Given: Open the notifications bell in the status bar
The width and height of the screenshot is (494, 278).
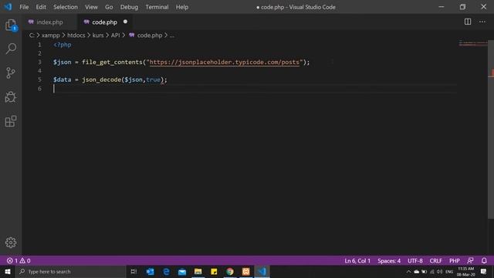Looking at the screenshot, I should click(484, 261).
